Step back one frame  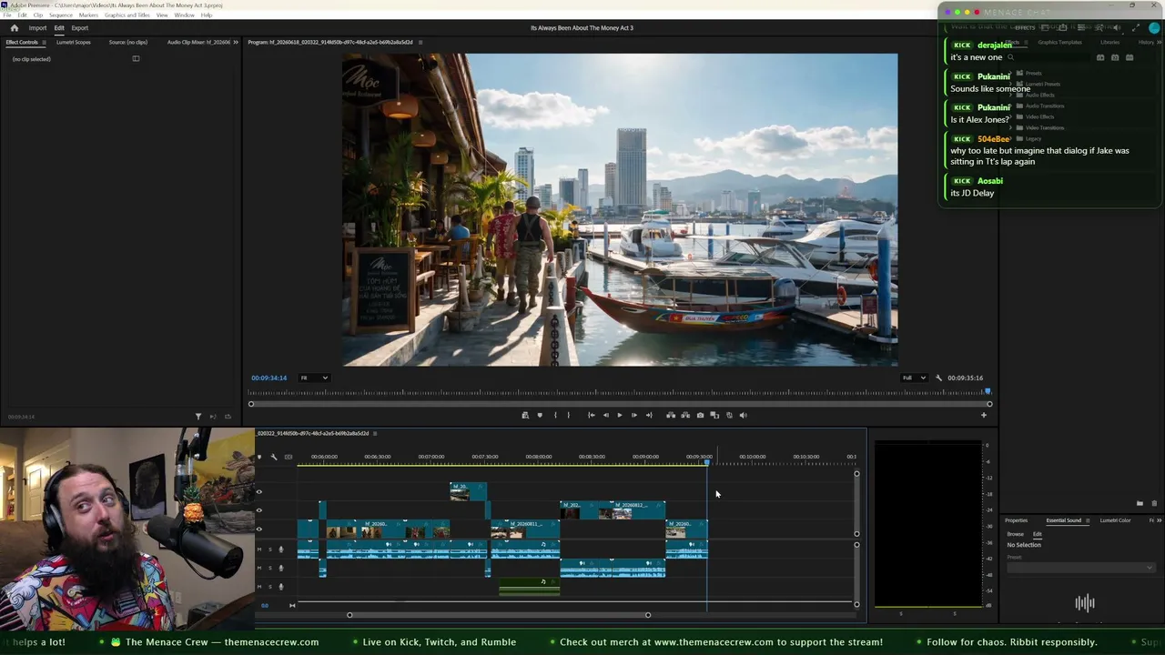[605, 416]
